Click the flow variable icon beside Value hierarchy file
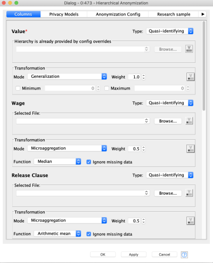The image size is (213, 263). click(x=189, y=49)
